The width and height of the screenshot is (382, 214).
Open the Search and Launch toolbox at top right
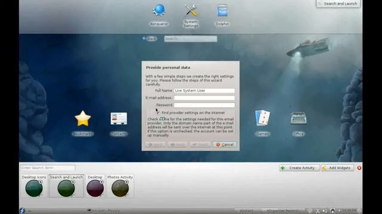click(338, 4)
